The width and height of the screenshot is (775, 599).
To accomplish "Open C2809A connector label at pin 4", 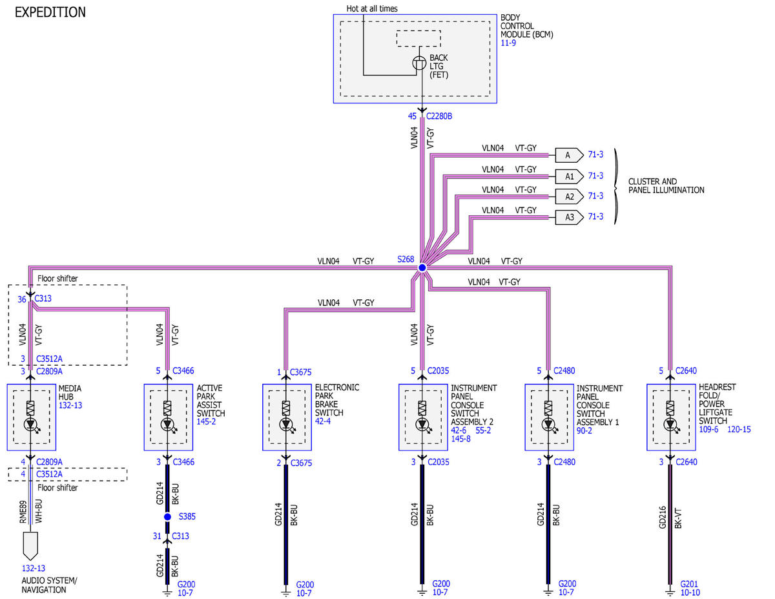I will click(x=50, y=462).
